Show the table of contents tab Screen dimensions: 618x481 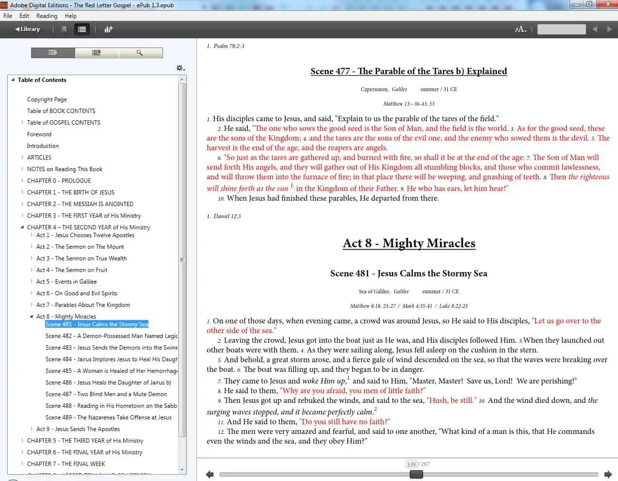(x=53, y=53)
